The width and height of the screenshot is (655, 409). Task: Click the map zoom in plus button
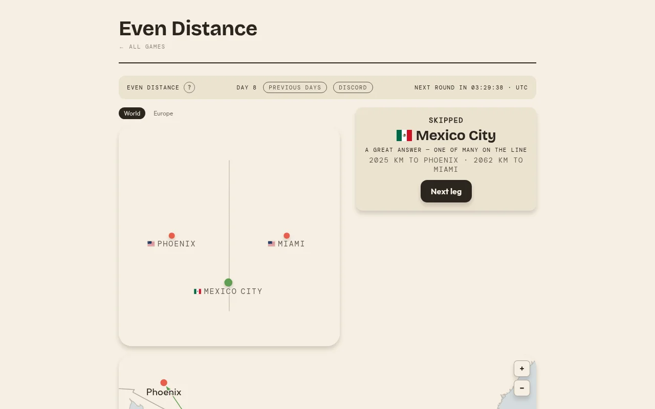[522, 369]
